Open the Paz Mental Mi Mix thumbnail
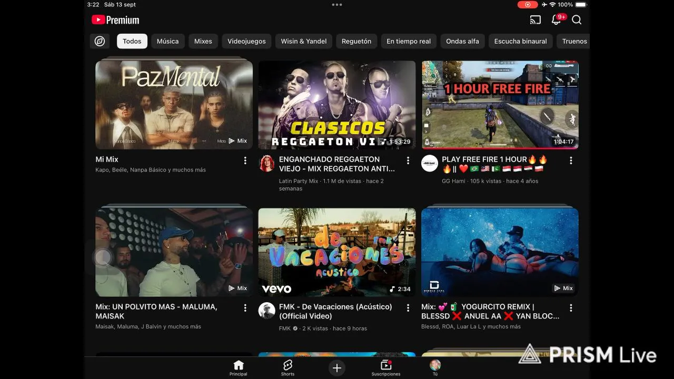The height and width of the screenshot is (379, 674). coord(174,104)
